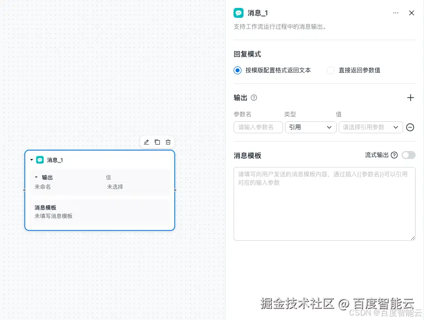Remove the parameter row with the minus icon
The image size is (424, 320).
410,127
